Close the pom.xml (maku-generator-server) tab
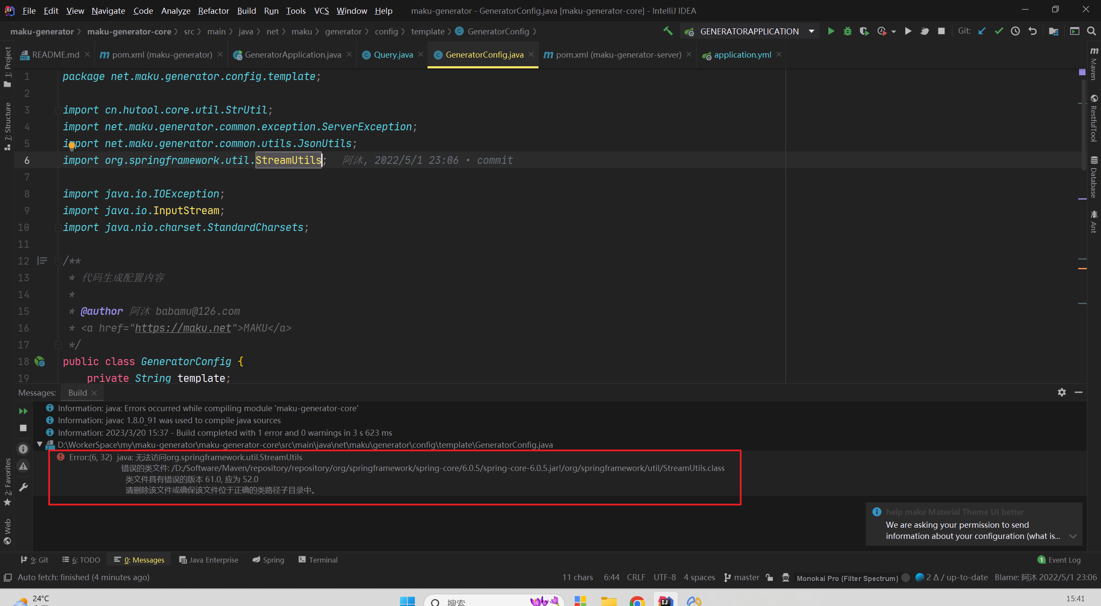 click(x=689, y=54)
